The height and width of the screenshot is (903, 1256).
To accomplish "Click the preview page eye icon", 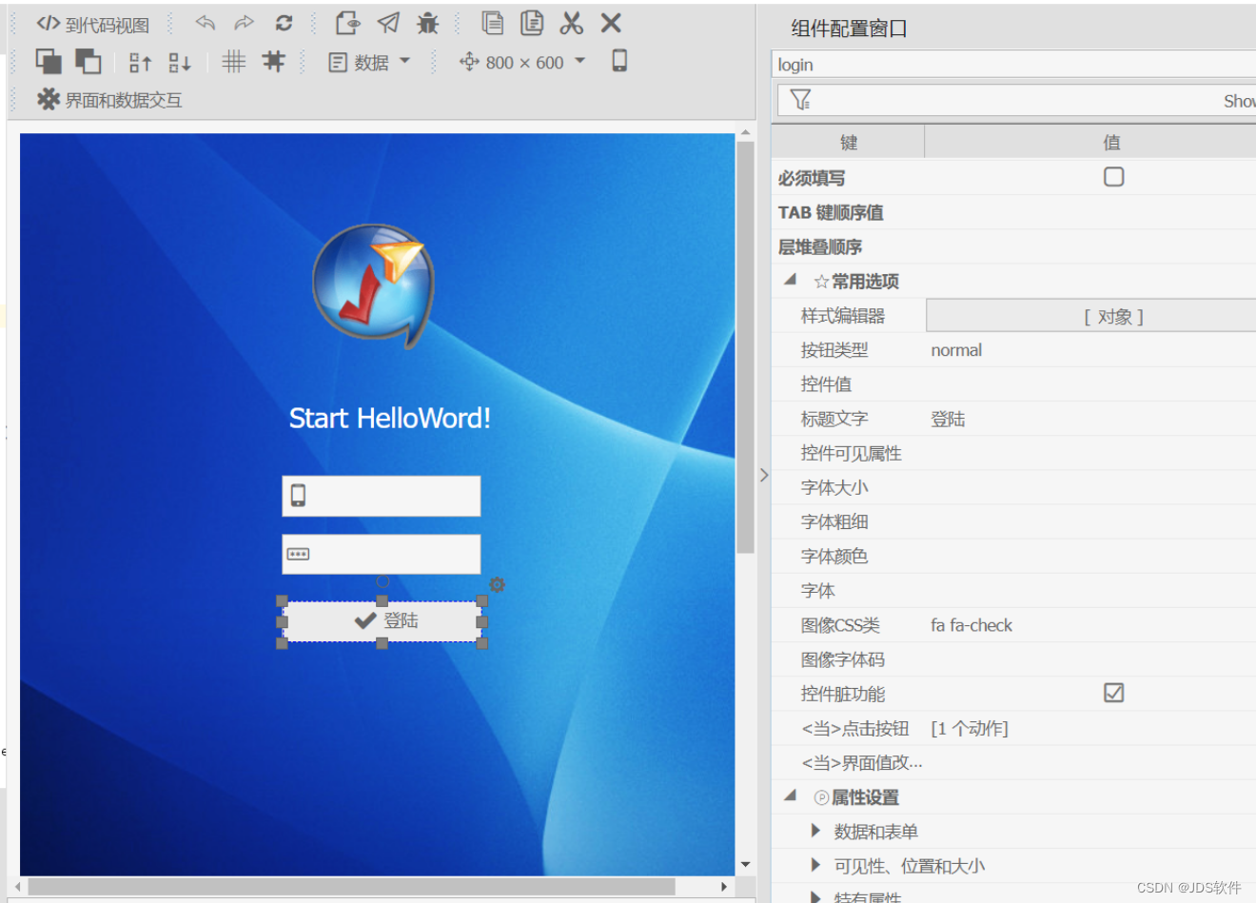I will (347, 23).
